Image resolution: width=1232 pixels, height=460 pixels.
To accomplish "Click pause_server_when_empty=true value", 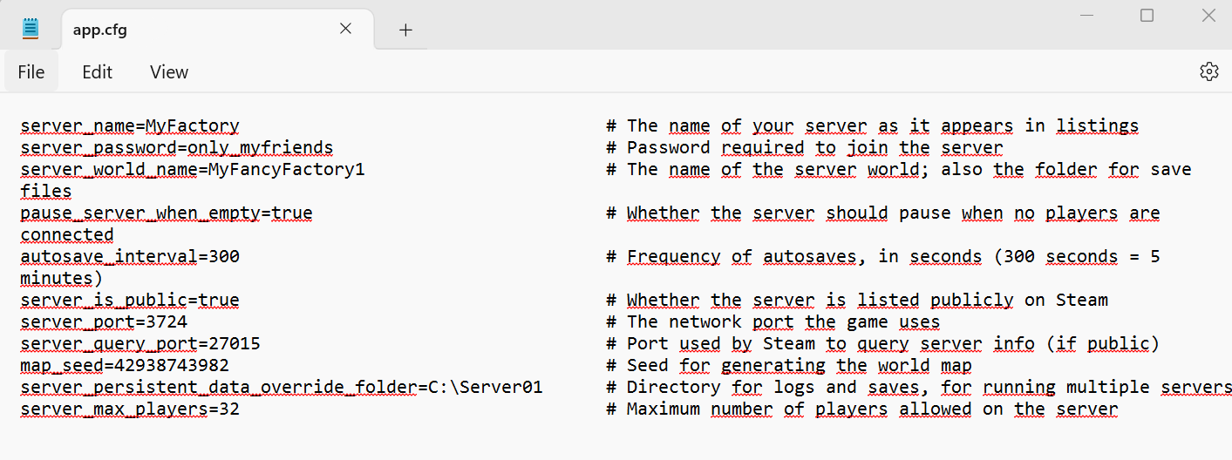I will tap(292, 213).
